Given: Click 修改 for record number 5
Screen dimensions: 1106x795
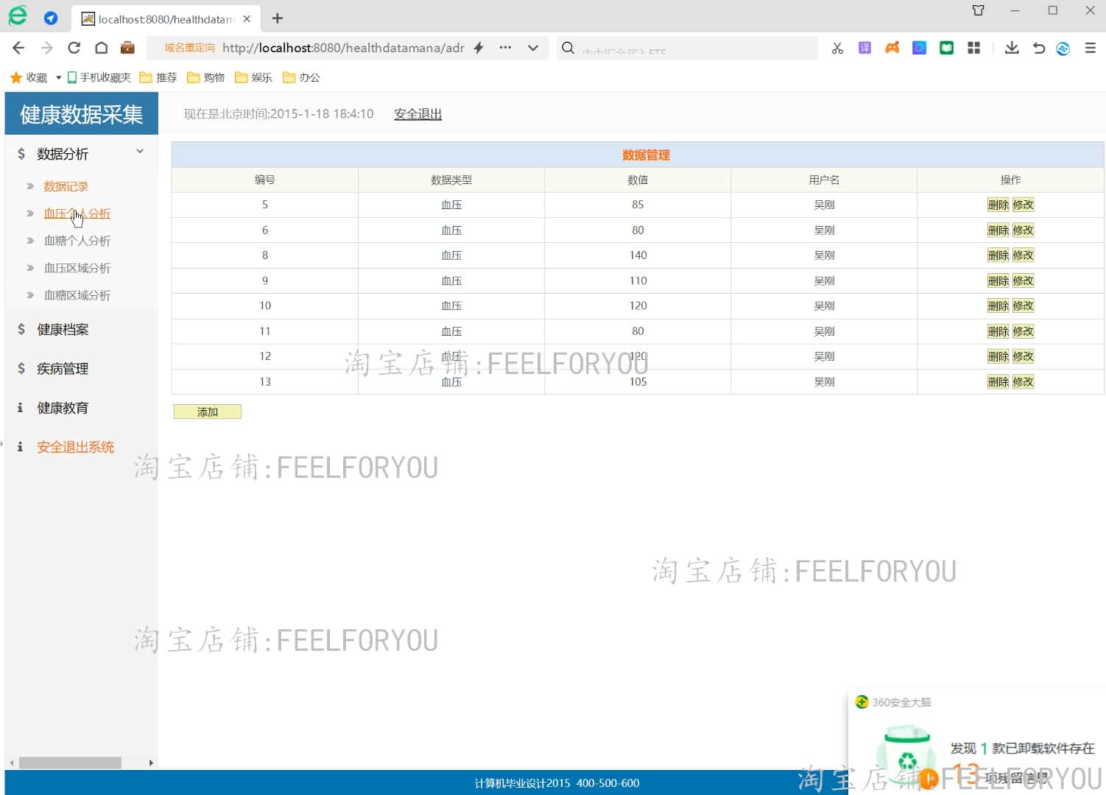Looking at the screenshot, I should tap(1023, 205).
